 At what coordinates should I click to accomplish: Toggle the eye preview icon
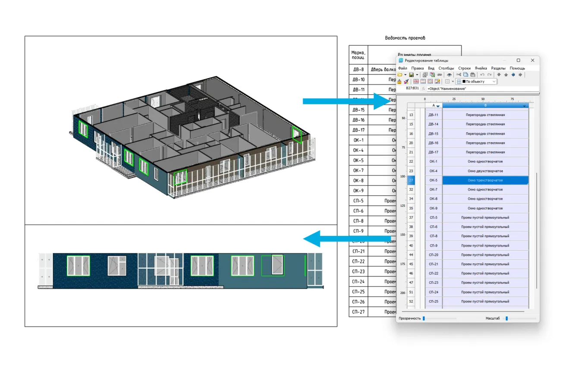(x=449, y=75)
